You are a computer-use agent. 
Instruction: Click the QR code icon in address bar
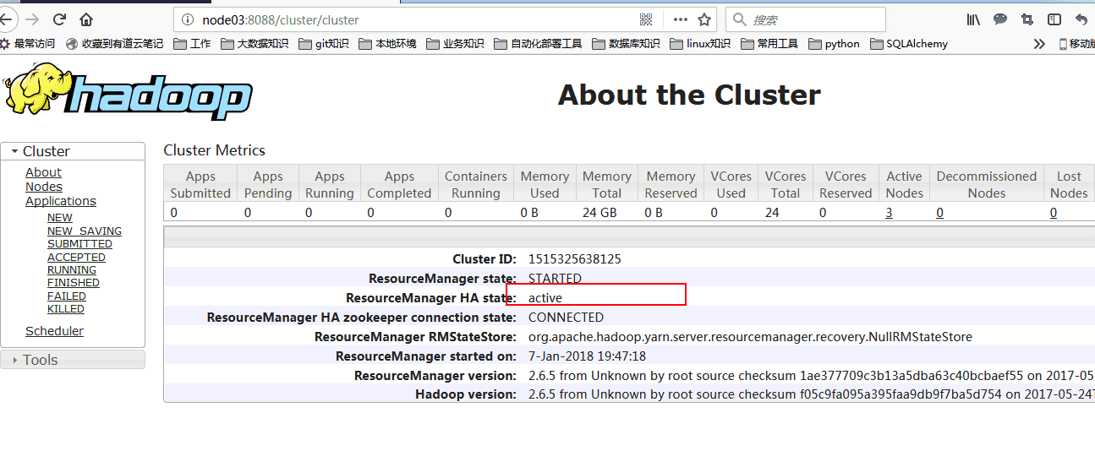[646, 19]
